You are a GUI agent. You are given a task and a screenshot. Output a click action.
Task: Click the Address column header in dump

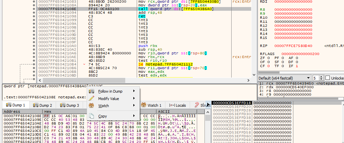coord(23,111)
